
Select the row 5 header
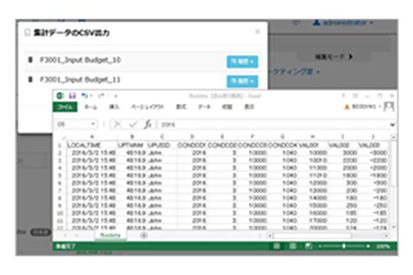(60, 175)
